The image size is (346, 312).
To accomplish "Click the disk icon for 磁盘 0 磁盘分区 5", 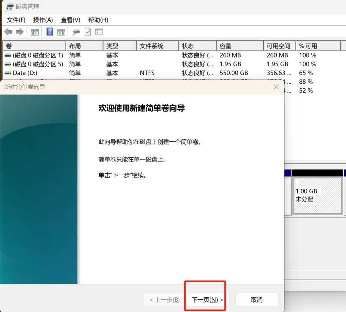I will pos(8,64).
